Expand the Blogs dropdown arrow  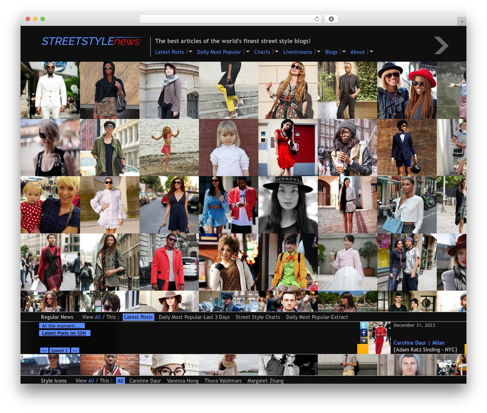[x=344, y=51]
